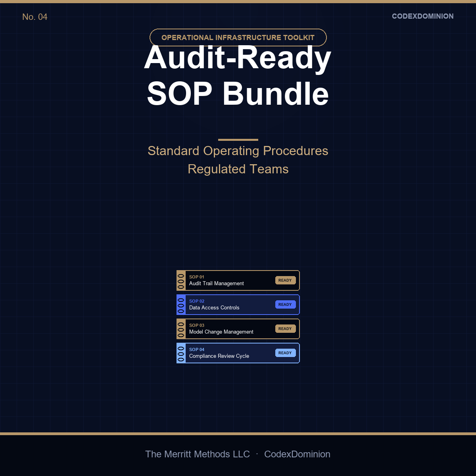This screenshot has height=476, width=476.
Task: Click the Regulated Teams subtitle
Action: click(238, 169)
